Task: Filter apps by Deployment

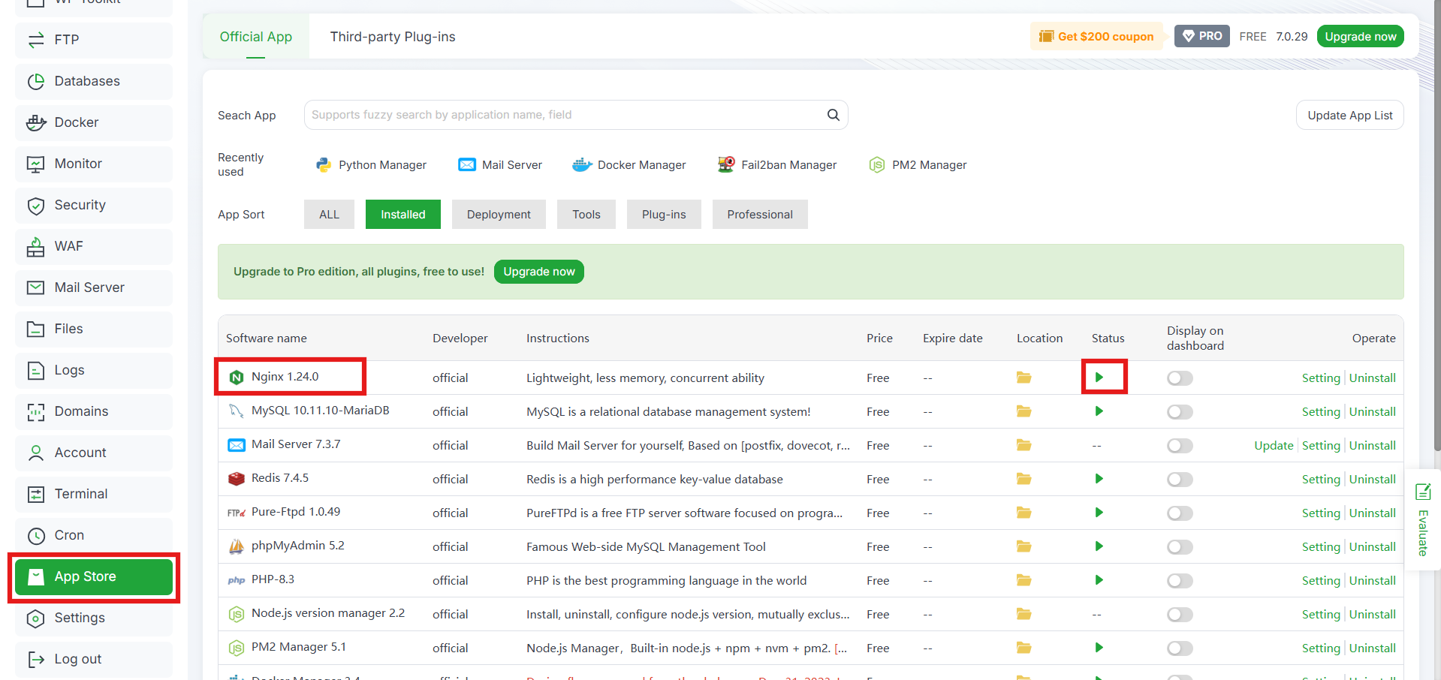Action: tap(499, 215)
